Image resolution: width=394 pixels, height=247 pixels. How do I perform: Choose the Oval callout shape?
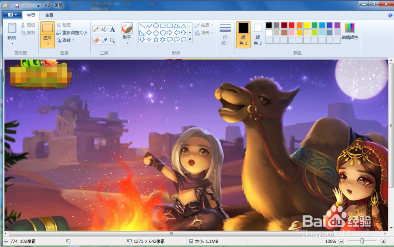click(x=177, y=39)
